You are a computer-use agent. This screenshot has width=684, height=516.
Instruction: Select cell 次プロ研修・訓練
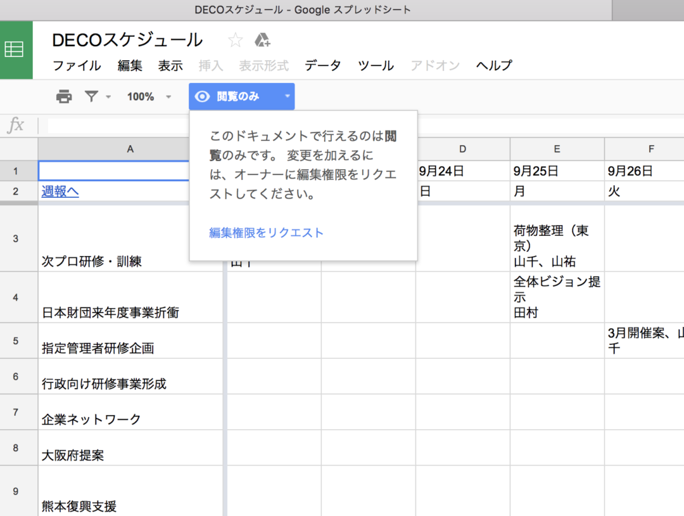[x=130, y=239]
